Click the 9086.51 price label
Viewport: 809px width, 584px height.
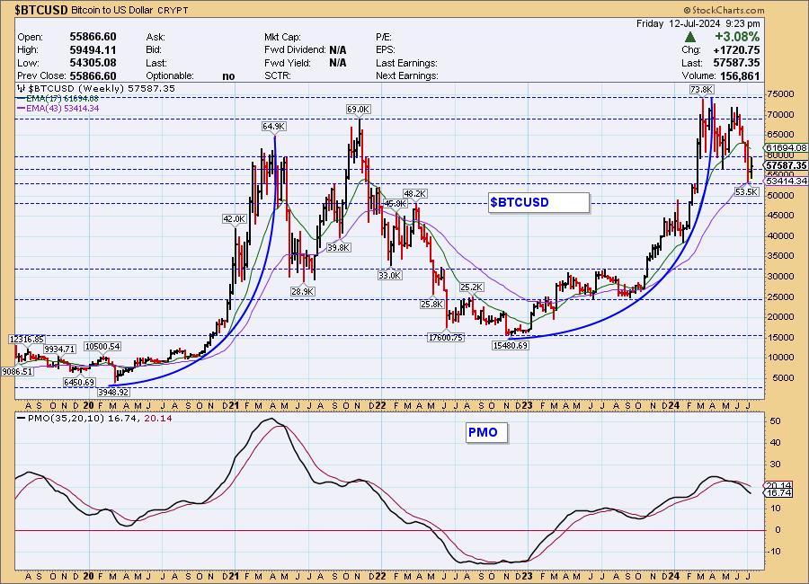point(17,371)
